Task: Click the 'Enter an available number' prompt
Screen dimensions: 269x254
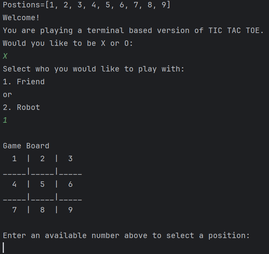Action: pyautogui.click(x=126, y=235)
